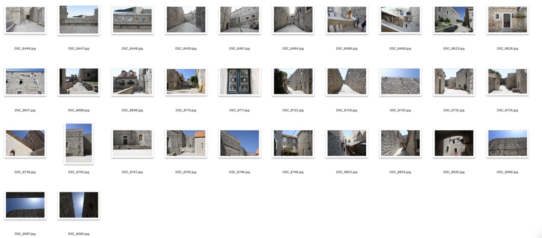Select the DSC_8446.jpg thumbnail
The height and width of the screenshot is (238, 542).
click(x=25, y=20)
